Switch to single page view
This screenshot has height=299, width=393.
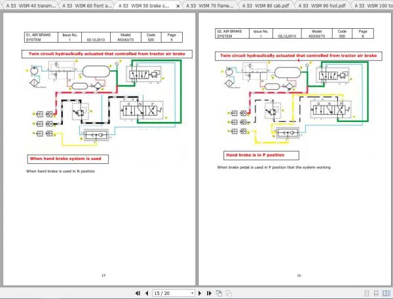tap(366, 293)
